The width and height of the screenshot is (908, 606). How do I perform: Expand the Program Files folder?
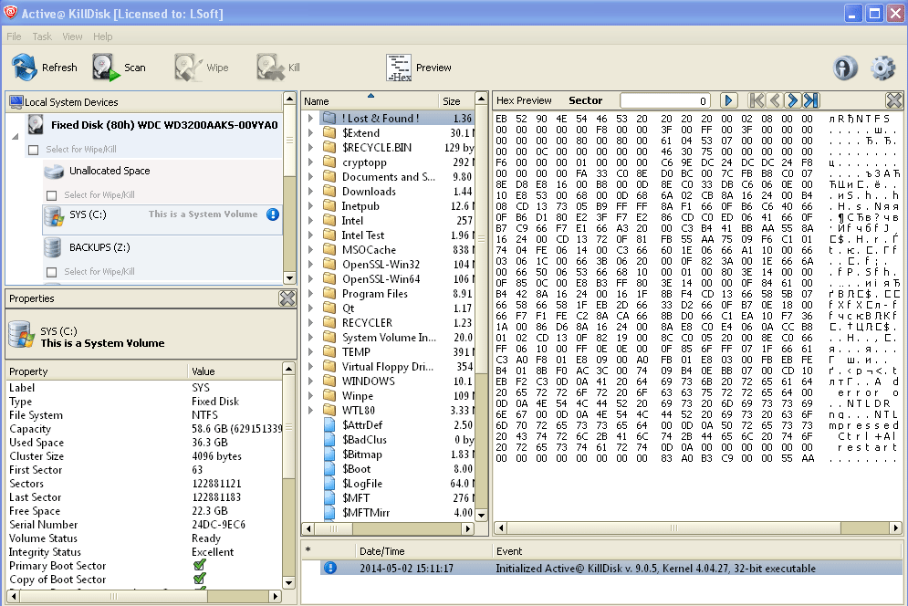point(308,293)
